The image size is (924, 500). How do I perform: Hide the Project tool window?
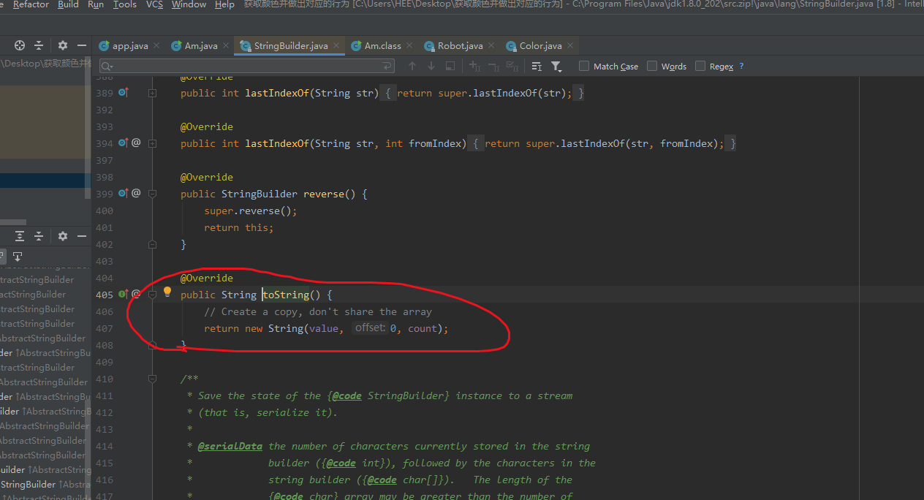[81, 45]
